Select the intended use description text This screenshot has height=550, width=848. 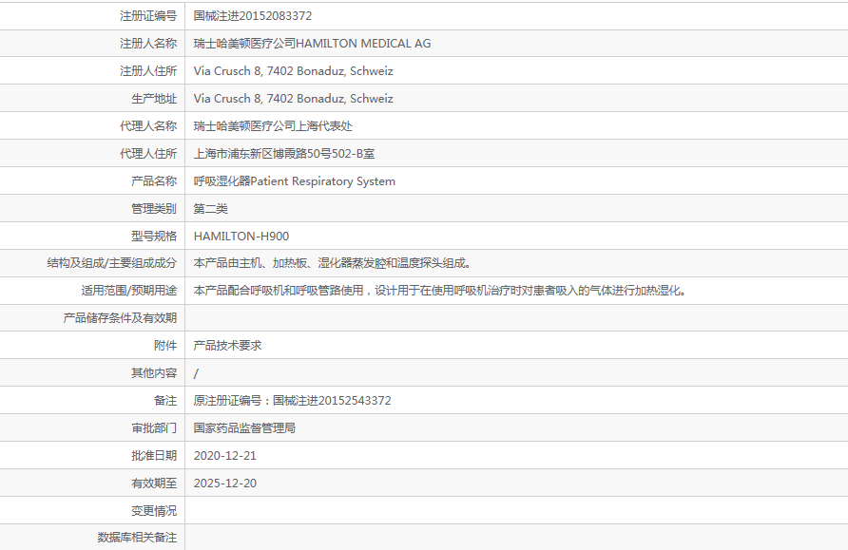click(x=441, y=291)
